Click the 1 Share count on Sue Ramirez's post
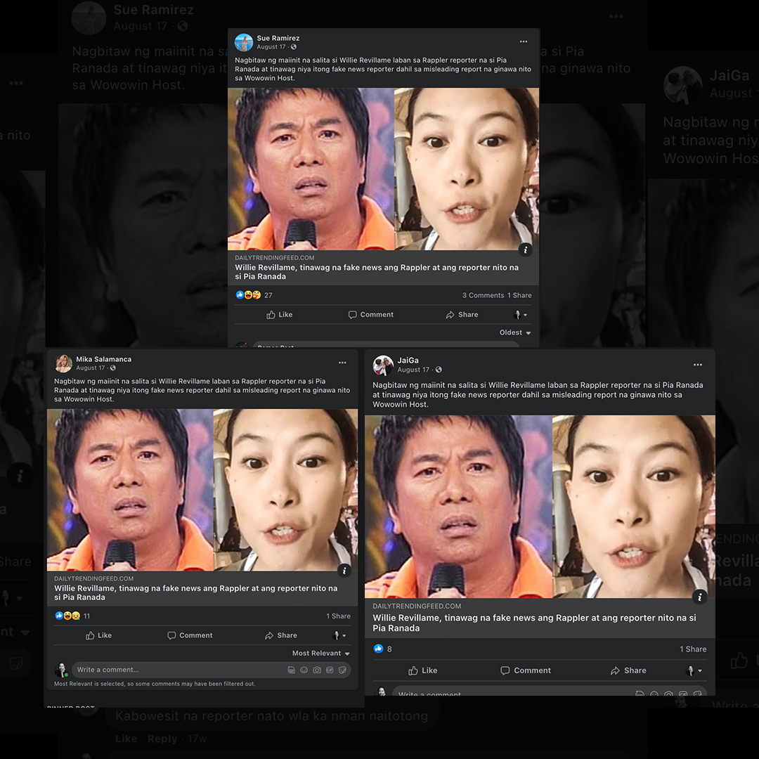Image resolution: width=759 pixels, height=759 pixels. [x=519, y=295]
